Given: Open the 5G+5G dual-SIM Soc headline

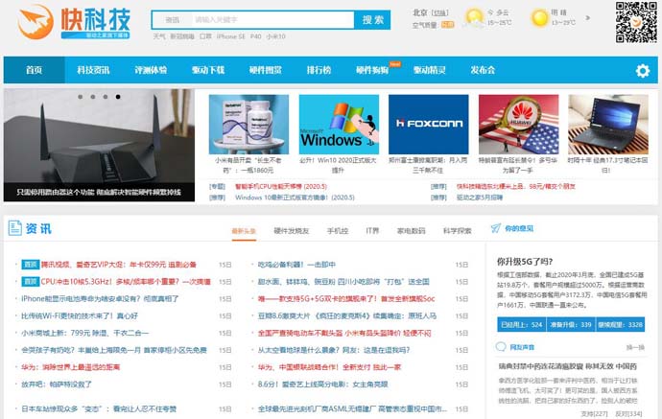Looking at the screenshot, I should pyautogui.click(x=346, y=299).
